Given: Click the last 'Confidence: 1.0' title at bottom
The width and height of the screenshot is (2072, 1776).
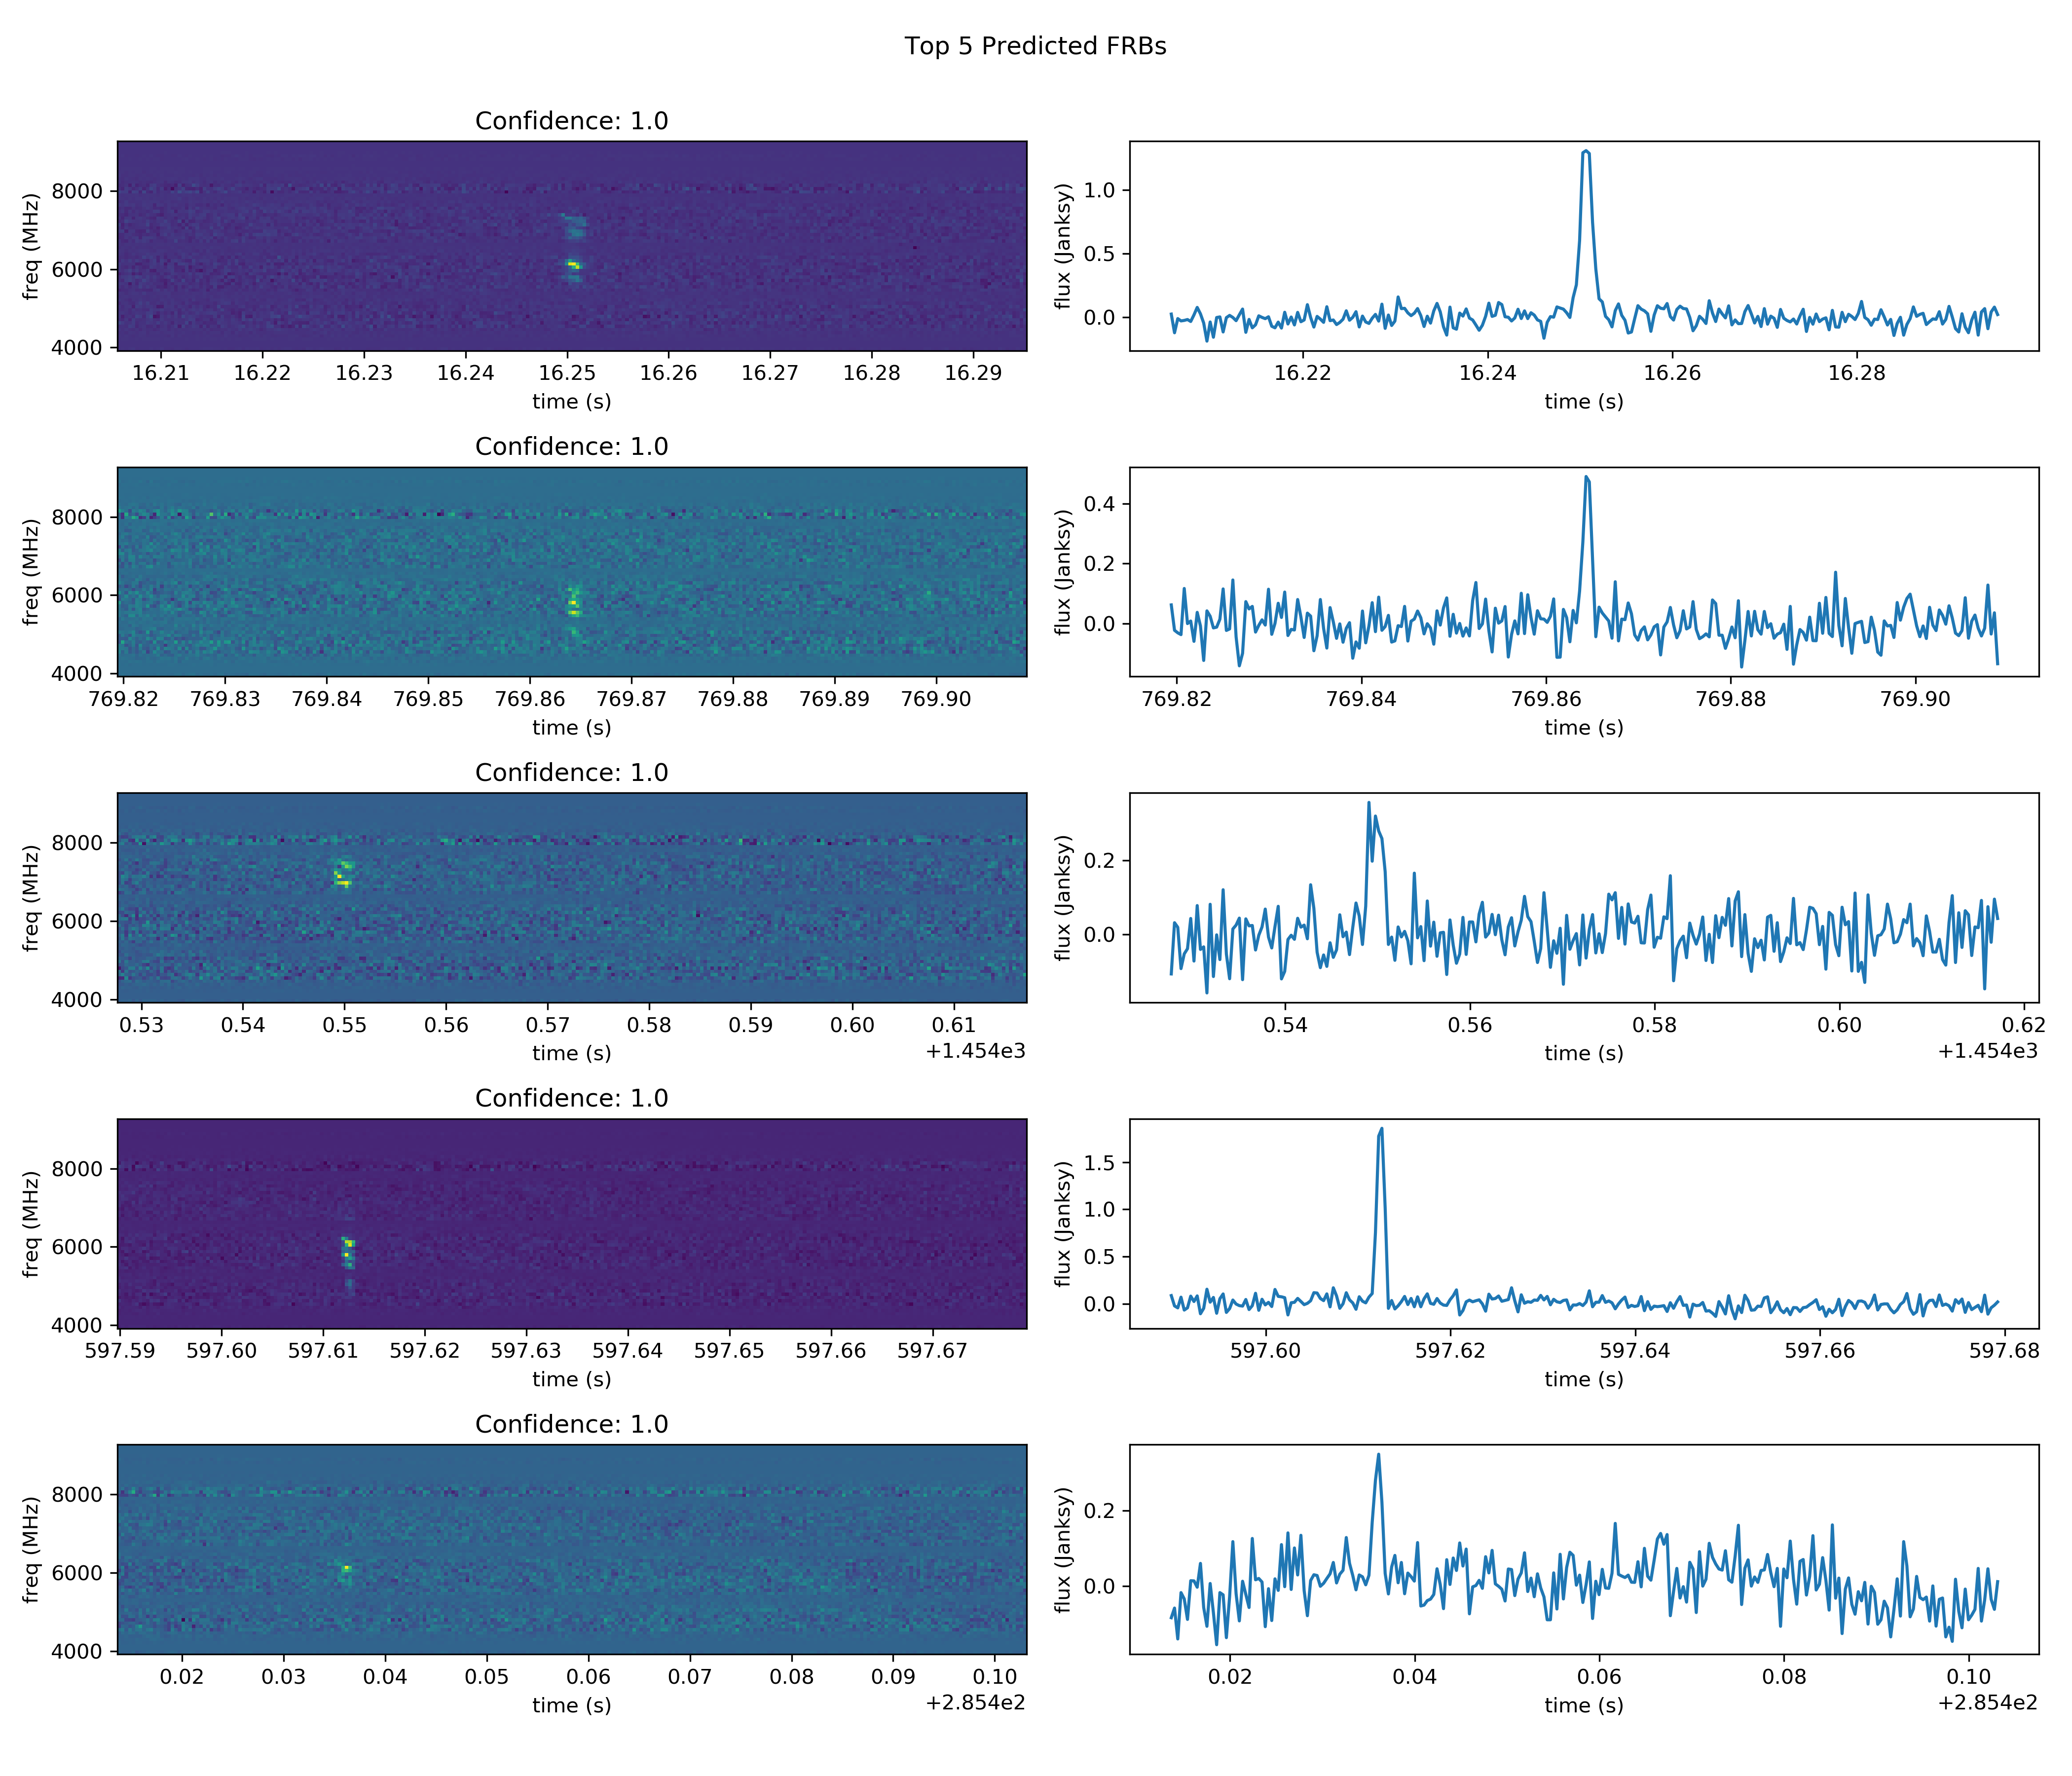Looking at the screenshot, I should tap(571, 1424).
